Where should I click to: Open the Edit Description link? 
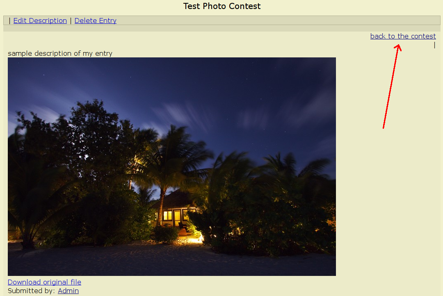(x=40, y=20)
